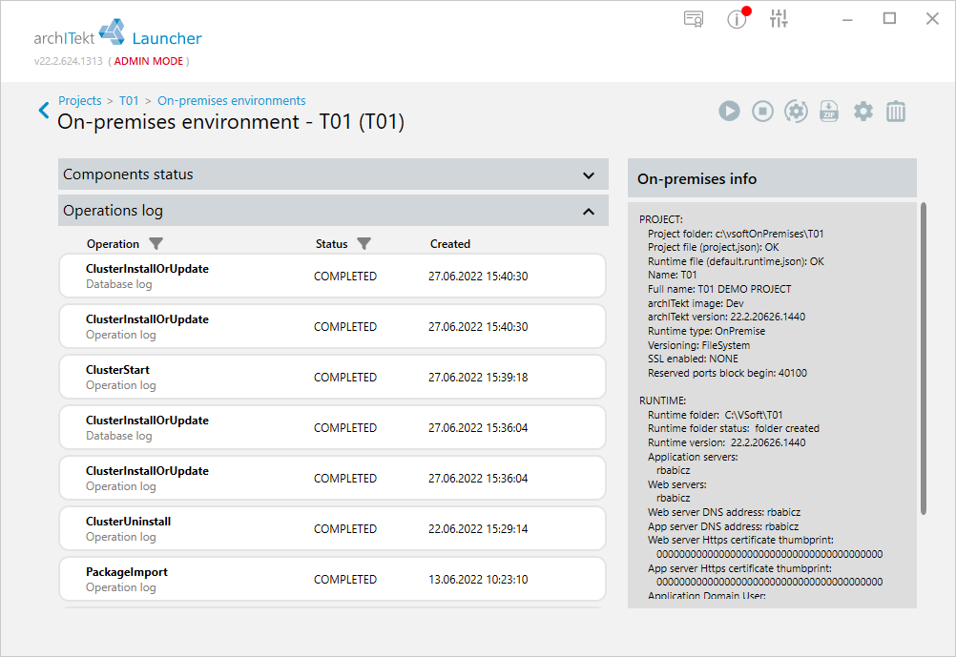Open On-premises environments breadcrumb link
This screenshot has height=657, width=956.
pos(232,100)
